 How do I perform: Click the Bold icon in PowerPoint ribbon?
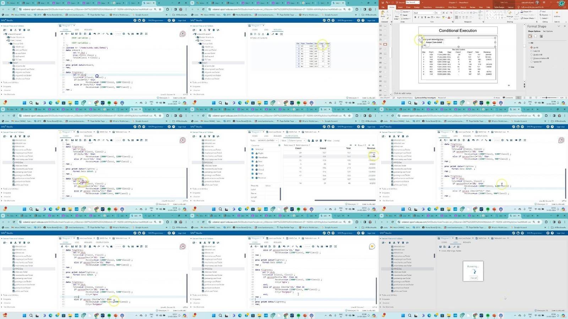tap(415, 17)
